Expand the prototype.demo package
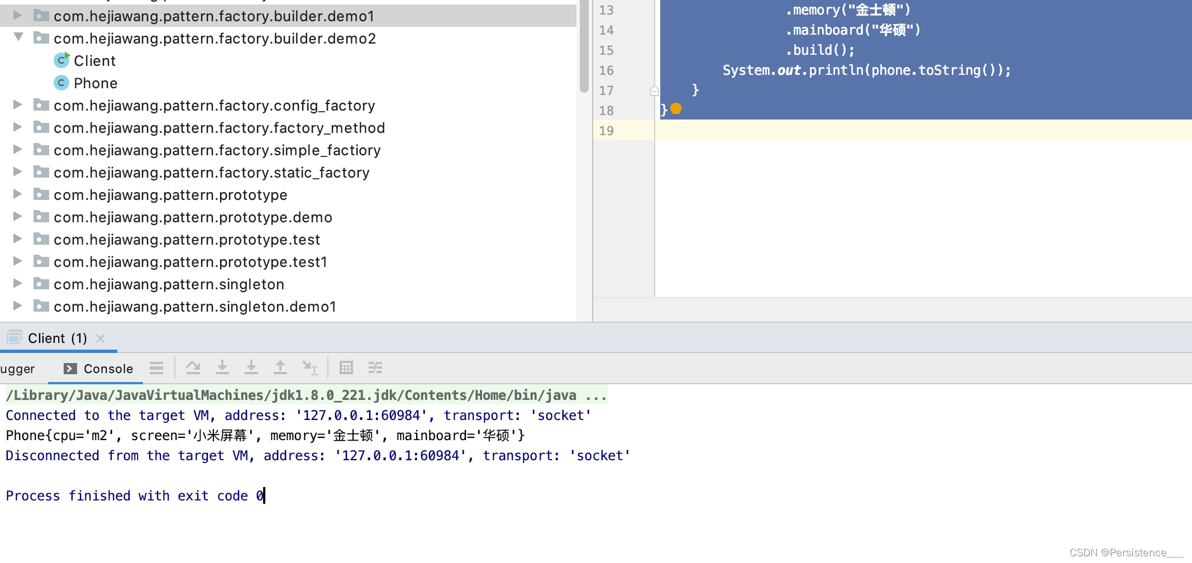 click(17, 216)
